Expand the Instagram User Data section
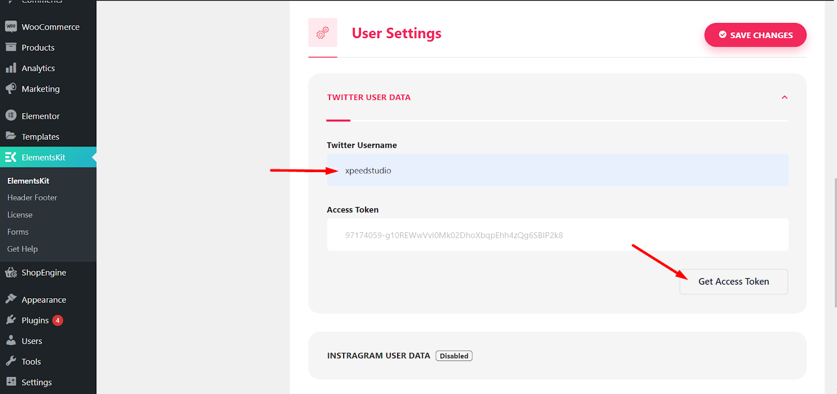This screenshot has width=837, height=394. click(557, 355)
